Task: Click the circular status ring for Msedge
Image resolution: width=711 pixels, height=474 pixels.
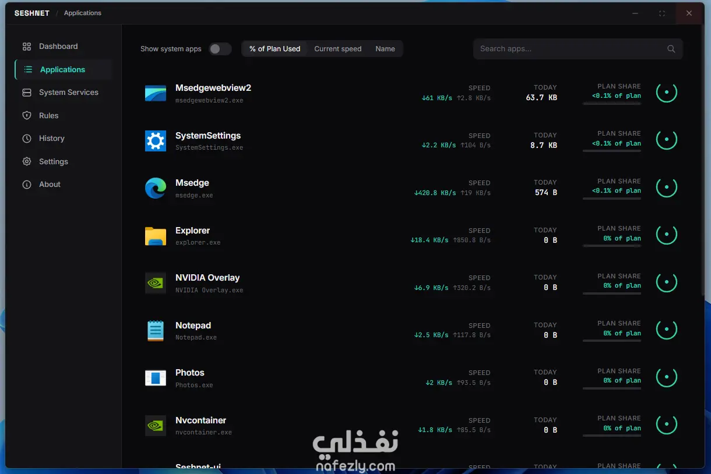Action: tap(667, 187)
